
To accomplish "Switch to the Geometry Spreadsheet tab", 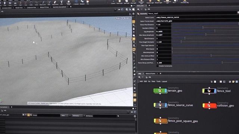I will [x=59, y=7].
